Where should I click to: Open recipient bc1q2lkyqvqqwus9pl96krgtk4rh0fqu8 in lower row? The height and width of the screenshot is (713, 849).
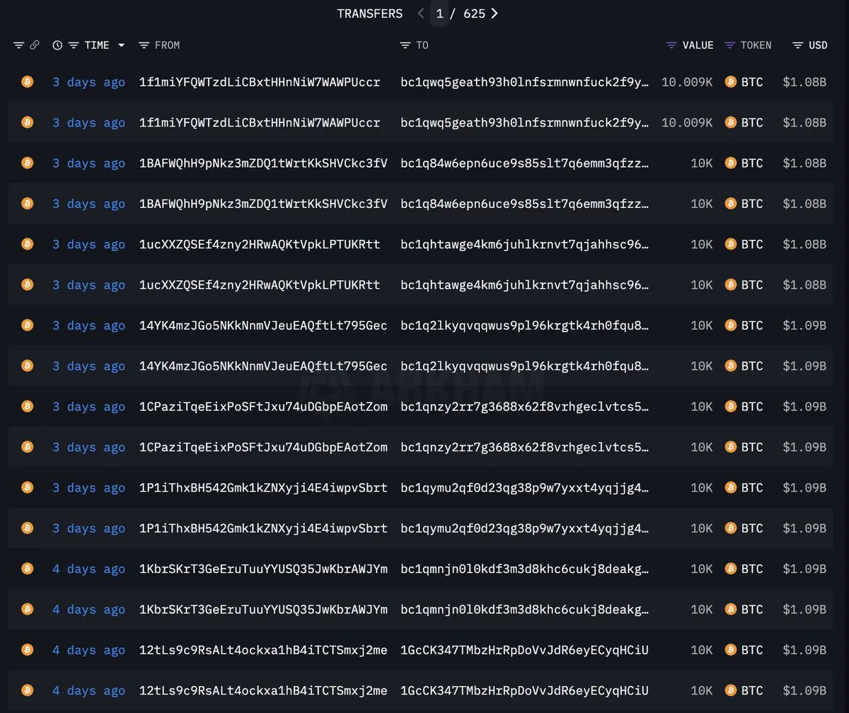525,366
